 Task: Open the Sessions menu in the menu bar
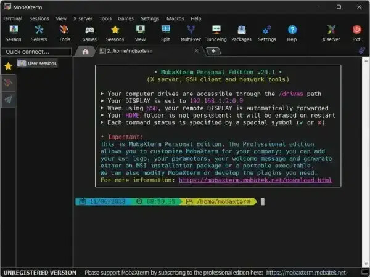tap(39, 18)
